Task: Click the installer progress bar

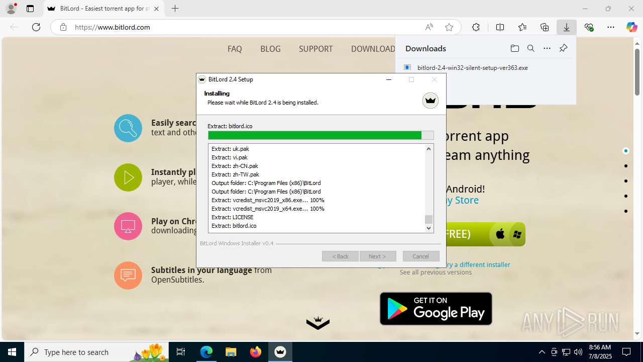Action: pos(320,135)
